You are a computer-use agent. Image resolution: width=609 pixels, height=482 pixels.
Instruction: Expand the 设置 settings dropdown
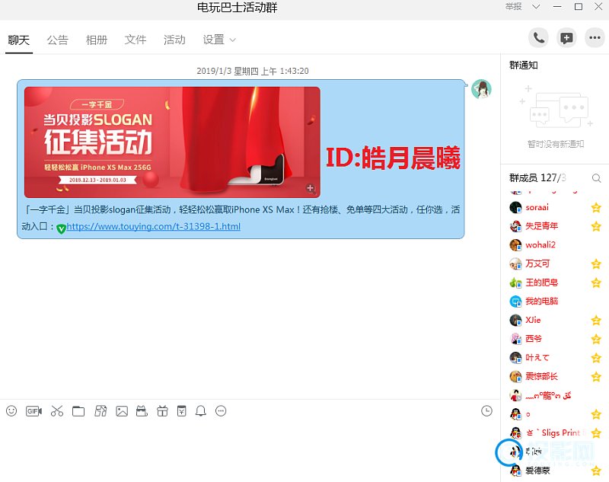click(x=219, y=40)
